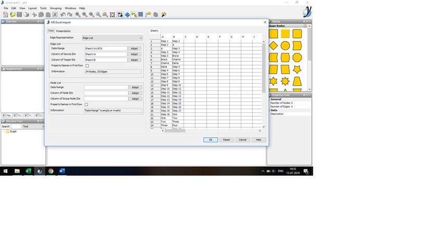Select the diamond shape node in the Palette
The width and height of the screenshot is (426, 239).
click(x=273, y=46)
